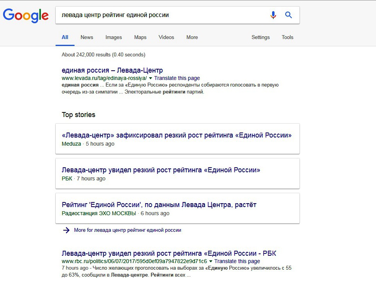Open the 'единая россия – Левада-Центр' result
This screenshot has height=282, width=376.
coord(112,70)
